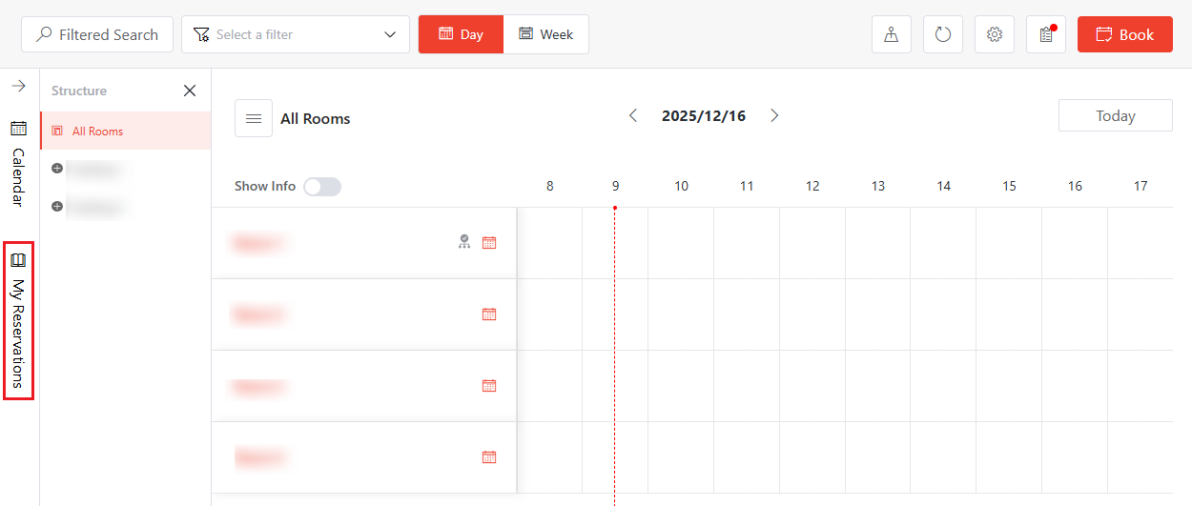Close the Structure panel

[x=190, y=91]
